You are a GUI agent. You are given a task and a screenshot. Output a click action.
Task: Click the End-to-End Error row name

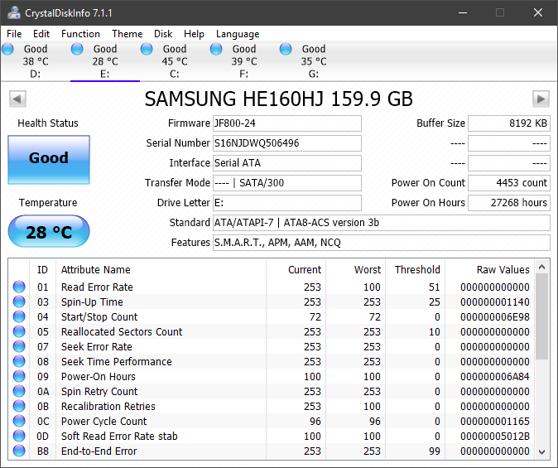point(99,451)
